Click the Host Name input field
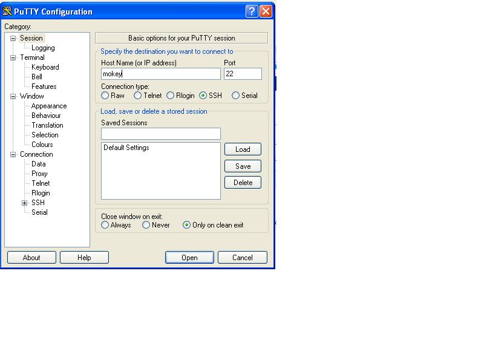This screenshot has height=363, width=484. 161,74
